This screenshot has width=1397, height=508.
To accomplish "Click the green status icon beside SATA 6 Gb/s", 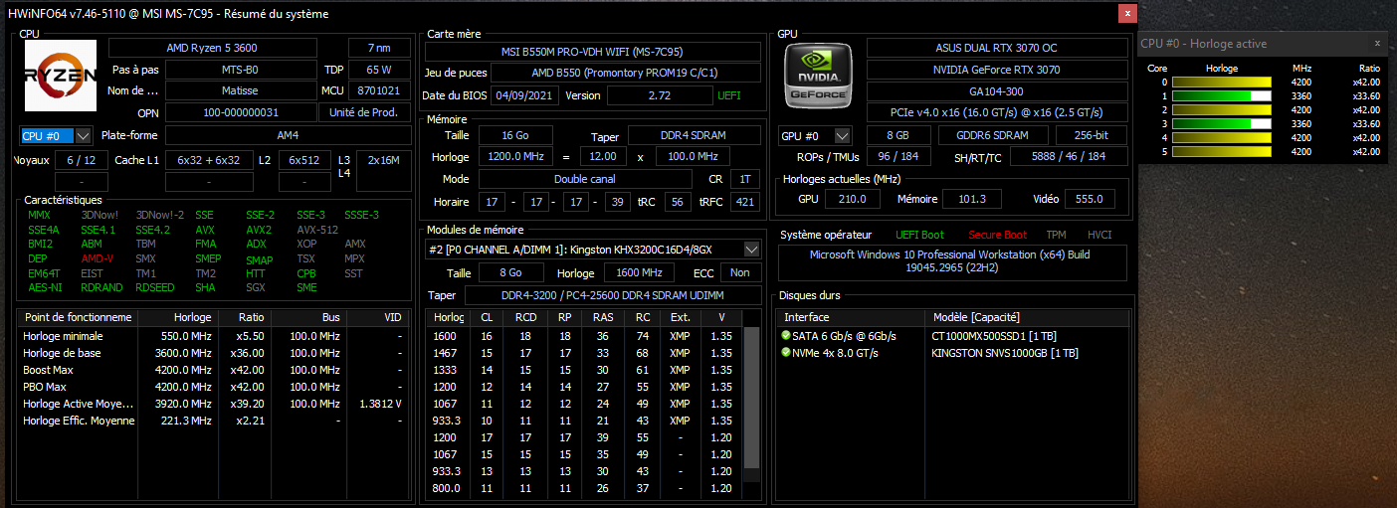I will click(x=786, y=336).
